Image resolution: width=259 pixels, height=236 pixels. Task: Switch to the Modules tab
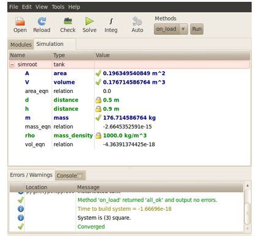point(21,45)
